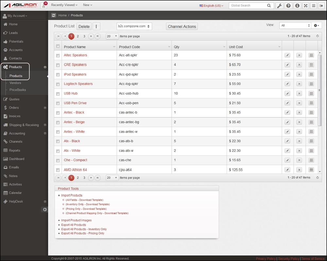Viewport: 327px width, 261px height.
Task: Click the info icon in the top toolbar
Action: tap(297, 6)
